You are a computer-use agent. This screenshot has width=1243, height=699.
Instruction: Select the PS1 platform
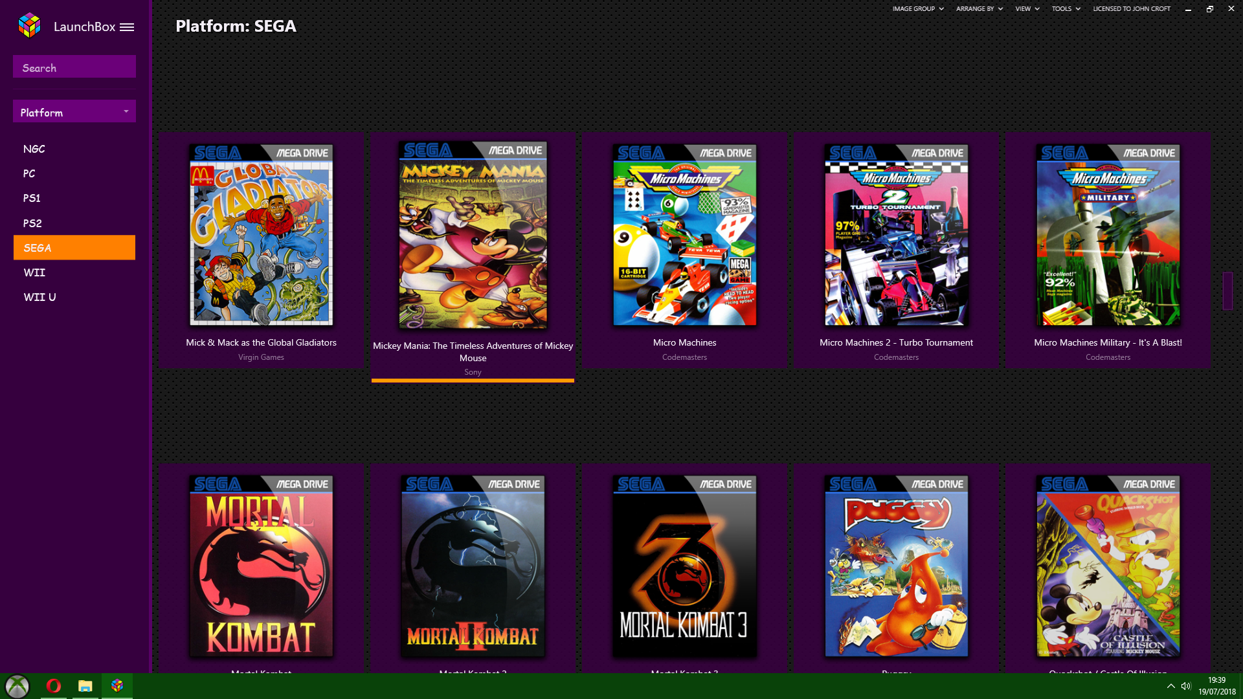coord(74,198)
